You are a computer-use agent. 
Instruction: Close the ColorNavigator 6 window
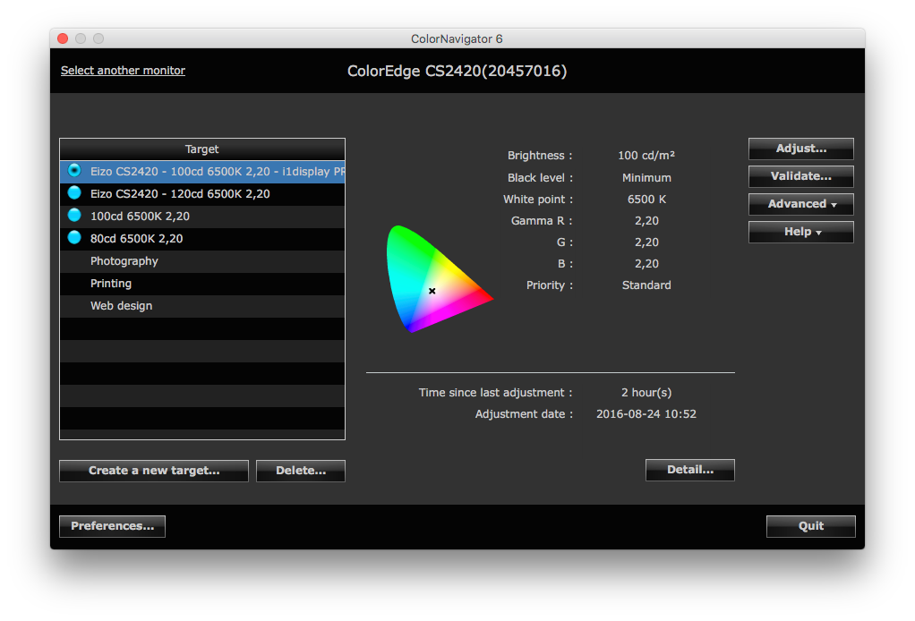click(63, 38)
